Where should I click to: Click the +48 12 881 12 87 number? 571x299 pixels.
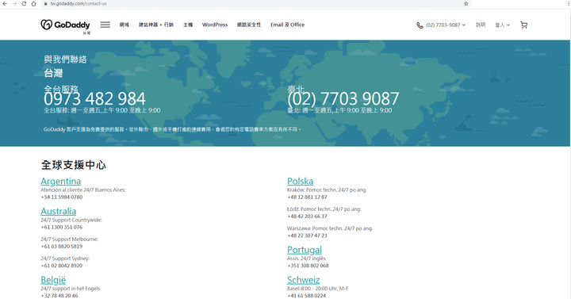[x=307, y=197]
